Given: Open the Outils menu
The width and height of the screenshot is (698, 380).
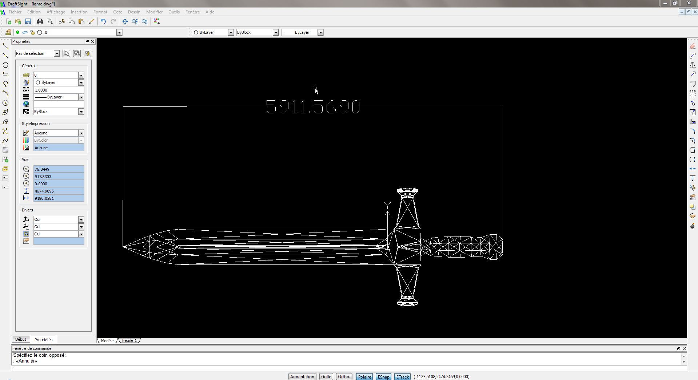Looking at the screenshot, I should click(174, 12).
